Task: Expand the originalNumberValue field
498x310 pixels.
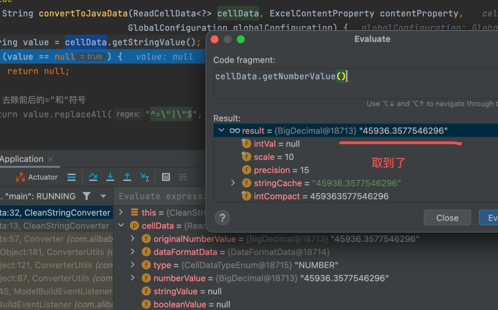Action: point(133,239)
